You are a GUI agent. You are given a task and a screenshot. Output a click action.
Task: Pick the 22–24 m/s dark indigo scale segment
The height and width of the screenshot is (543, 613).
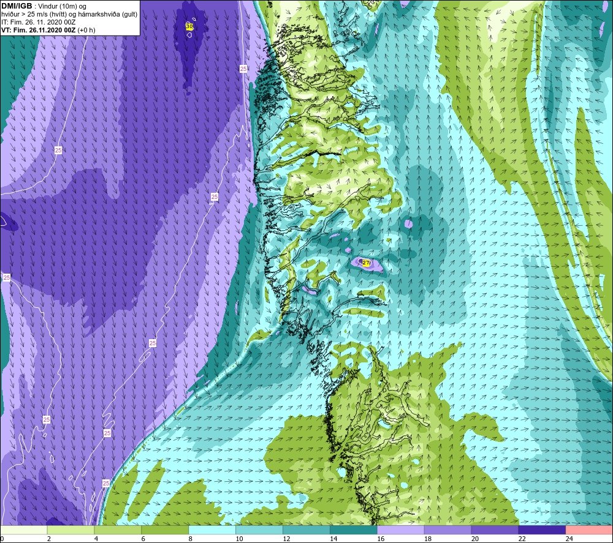tap(543, 530)
